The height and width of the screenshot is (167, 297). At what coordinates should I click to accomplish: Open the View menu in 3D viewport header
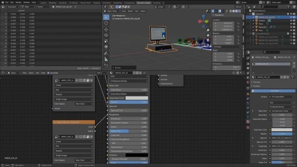coord(124,11)
